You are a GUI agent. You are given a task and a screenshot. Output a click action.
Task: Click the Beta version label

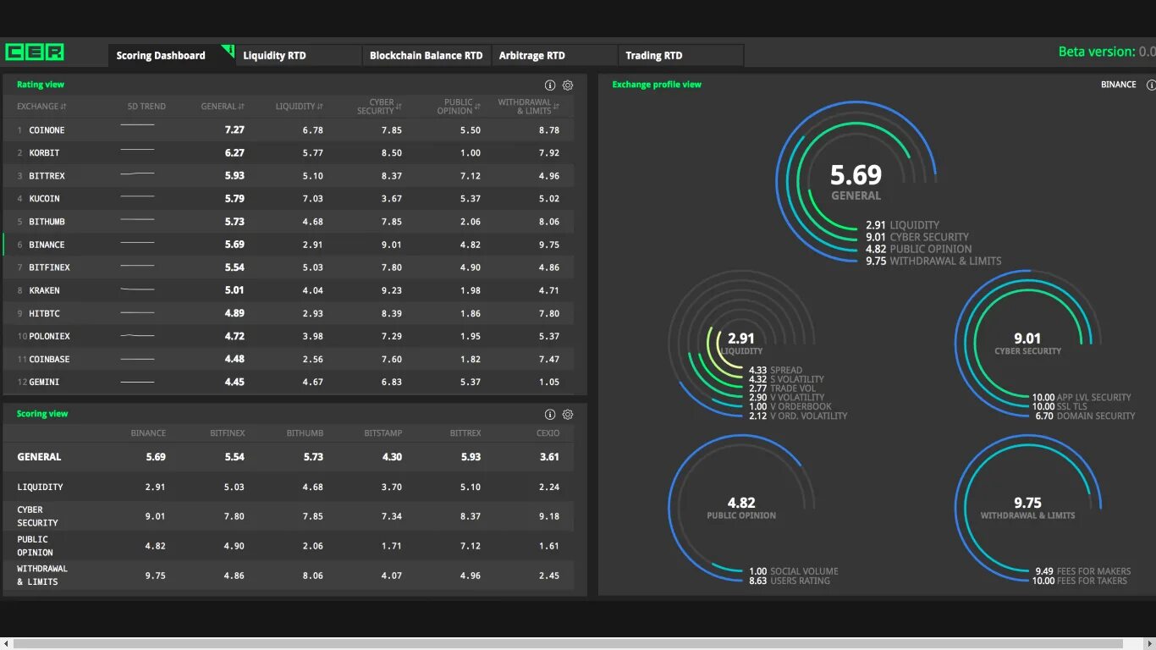click(1107, 52)
